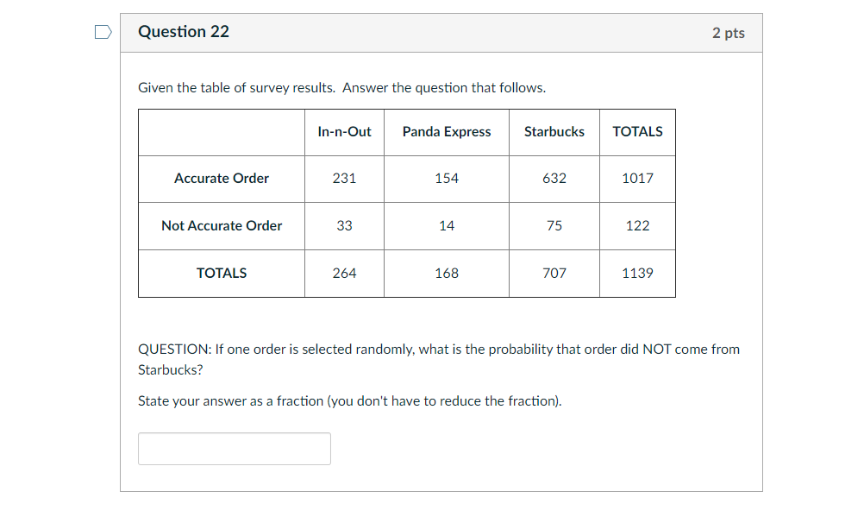Image resolution: width=864 pixels, height=523 pixels.
Task: Select the Panda Express column header
Action: pyautogui.click(x=447, y=132)
